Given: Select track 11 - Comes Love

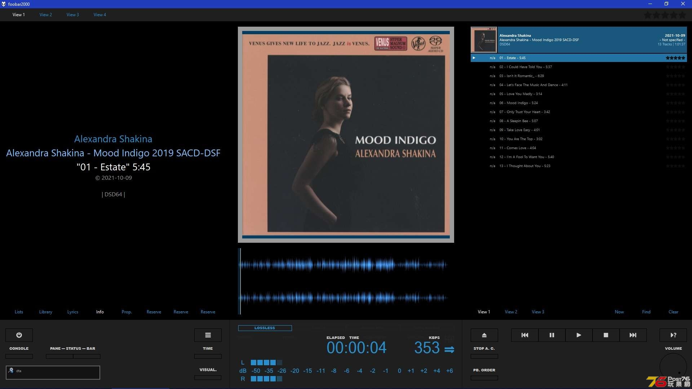Looking at the screenshot, I should click(579, 148).
